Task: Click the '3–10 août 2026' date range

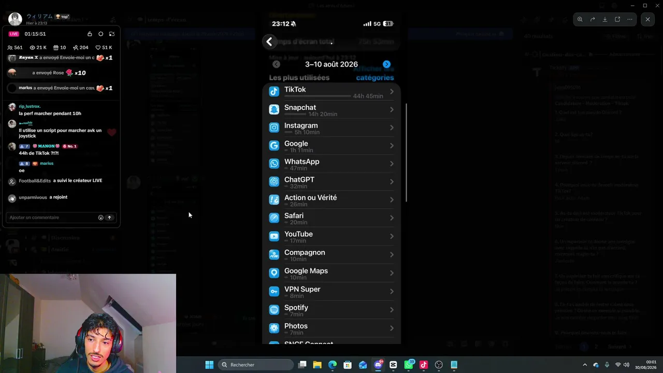Action: [331, 64]
